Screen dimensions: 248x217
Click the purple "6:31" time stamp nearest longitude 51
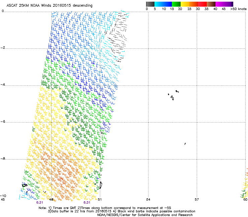click(x=87, y=203)
